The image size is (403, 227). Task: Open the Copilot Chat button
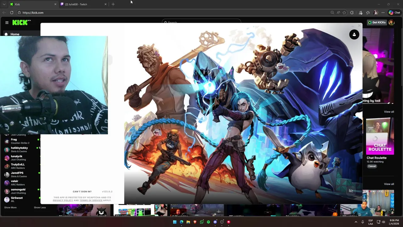(394, 13)
